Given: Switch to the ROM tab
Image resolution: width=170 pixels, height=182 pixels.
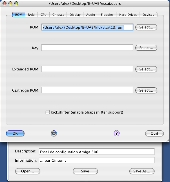Looking at the screenshot, I should click(x=19, y=15).
